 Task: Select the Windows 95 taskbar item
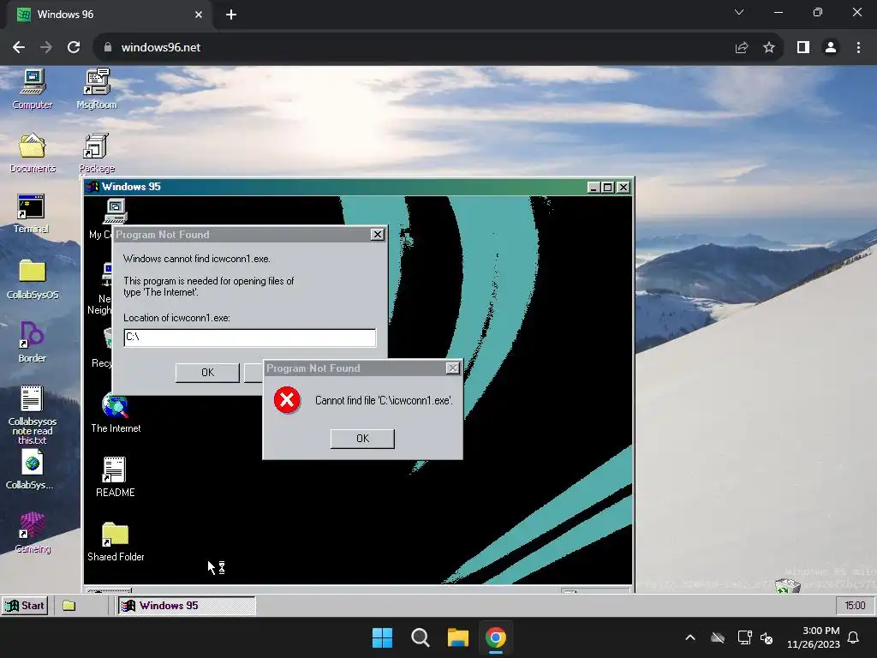point(186,606)
